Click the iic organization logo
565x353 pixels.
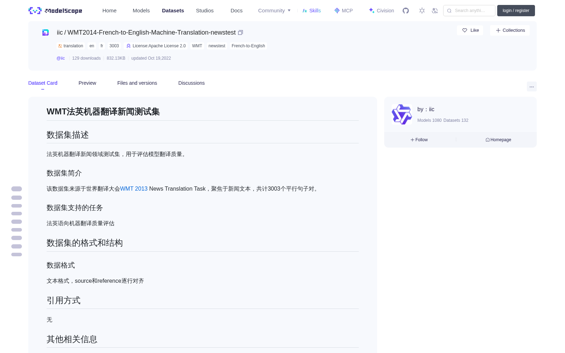pos(402,114)
